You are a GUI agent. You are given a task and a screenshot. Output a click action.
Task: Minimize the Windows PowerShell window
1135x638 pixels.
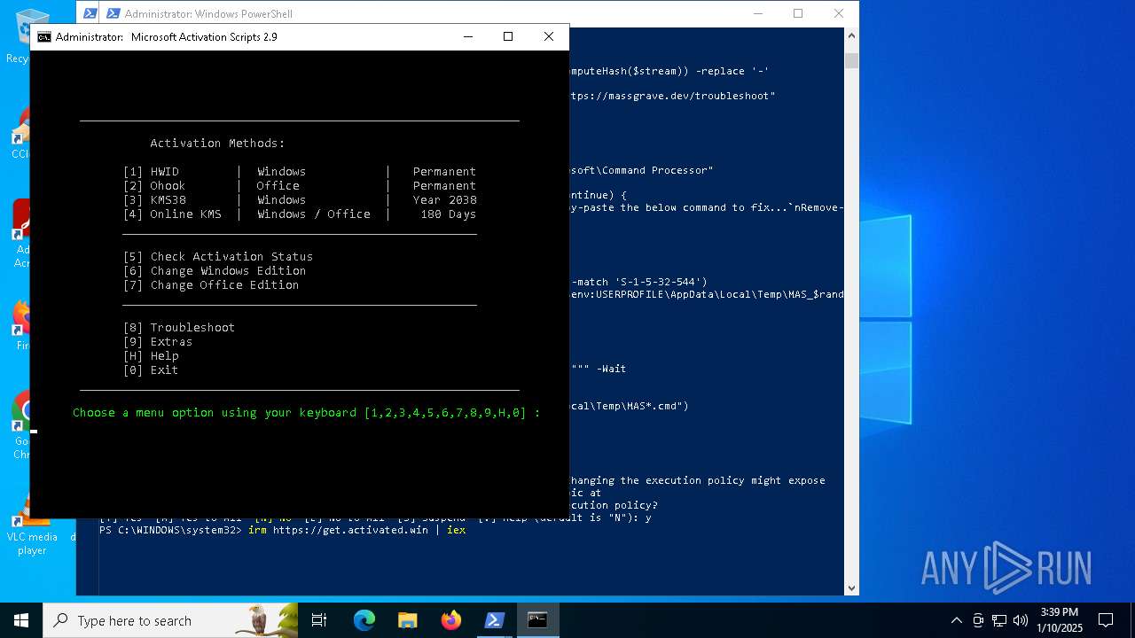point(757,13)
